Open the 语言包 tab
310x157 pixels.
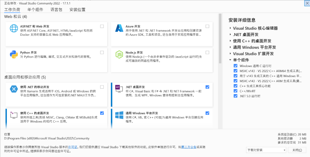tap(56, 9)
